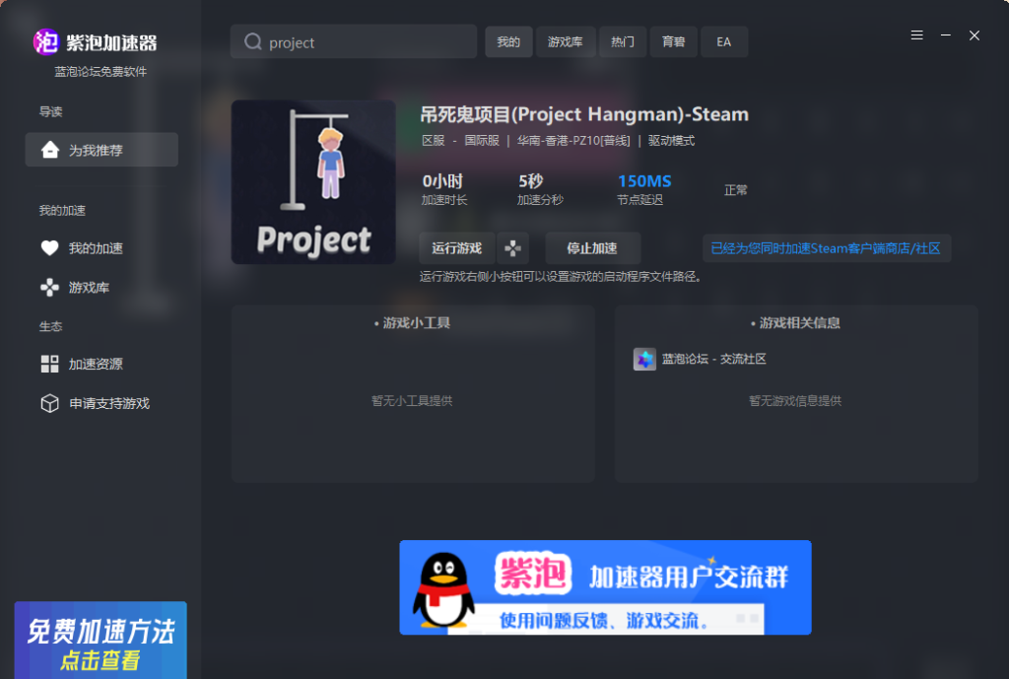Click the Project Hangman game cover

point(313,181)
